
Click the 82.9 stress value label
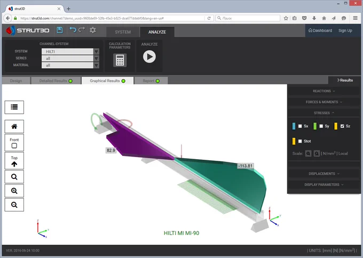111,150
